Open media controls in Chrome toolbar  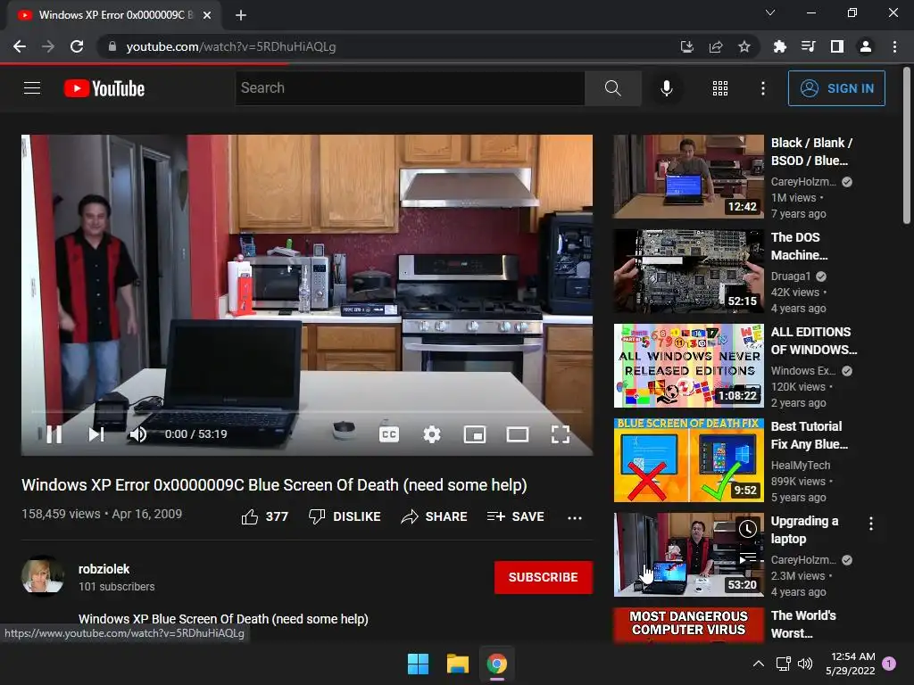tap(809, 46)
